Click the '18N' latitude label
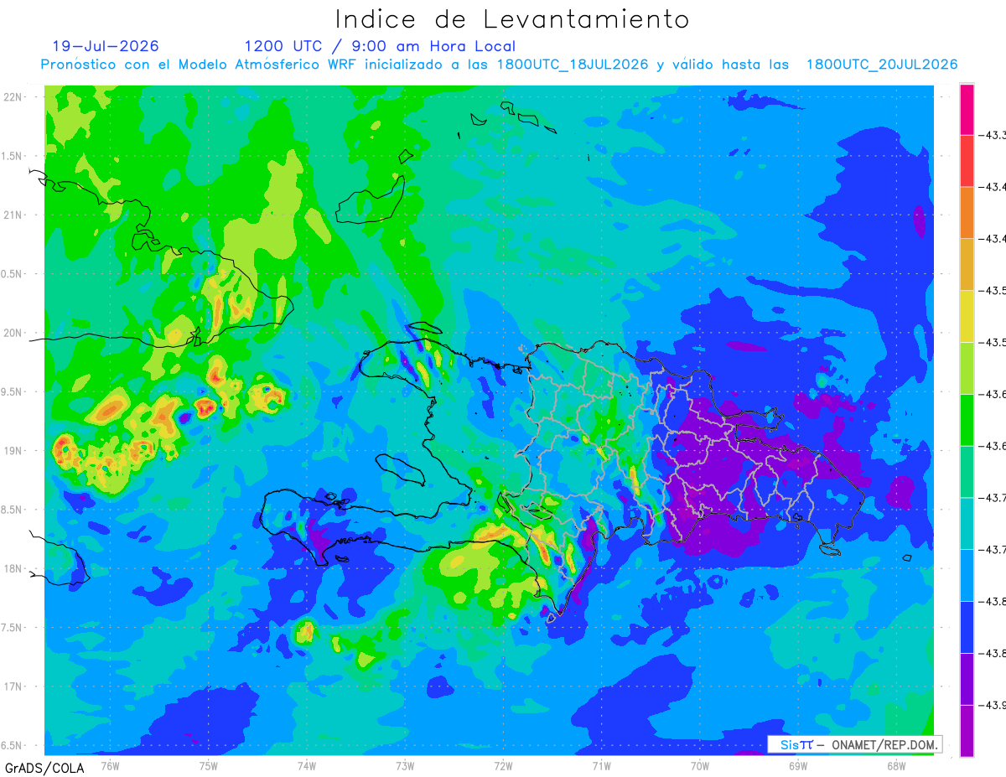Screen dimensions: 1006x777 tap(13, 569)
